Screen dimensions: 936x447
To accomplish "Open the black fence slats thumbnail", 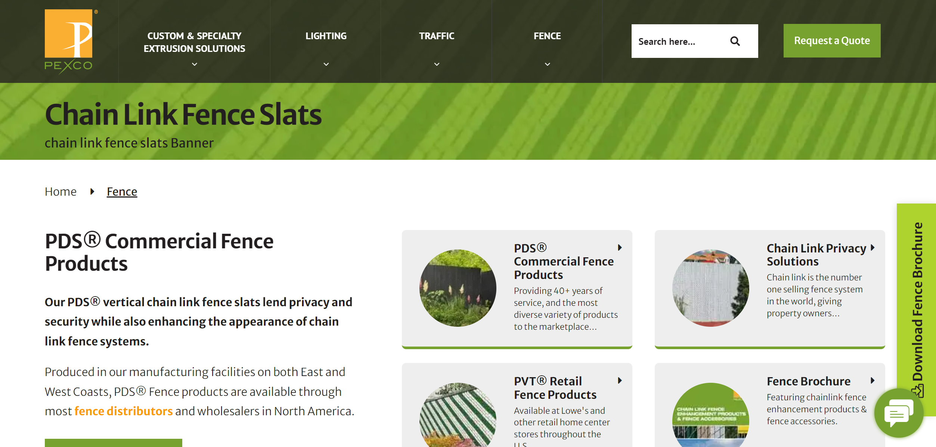I will click(x=458, y=288).
